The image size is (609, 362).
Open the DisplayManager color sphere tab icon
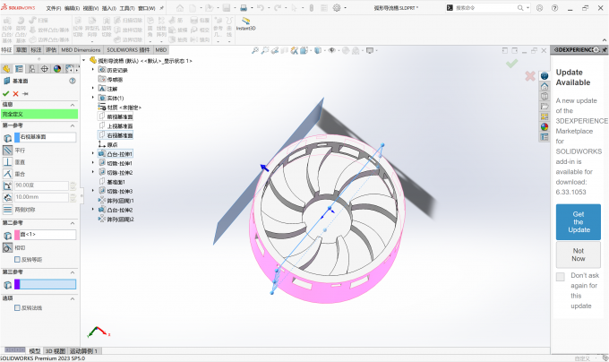(57, 69)
